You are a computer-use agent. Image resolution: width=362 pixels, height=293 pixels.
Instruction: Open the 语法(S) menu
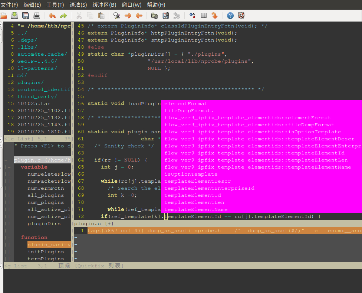coord(78,5)
